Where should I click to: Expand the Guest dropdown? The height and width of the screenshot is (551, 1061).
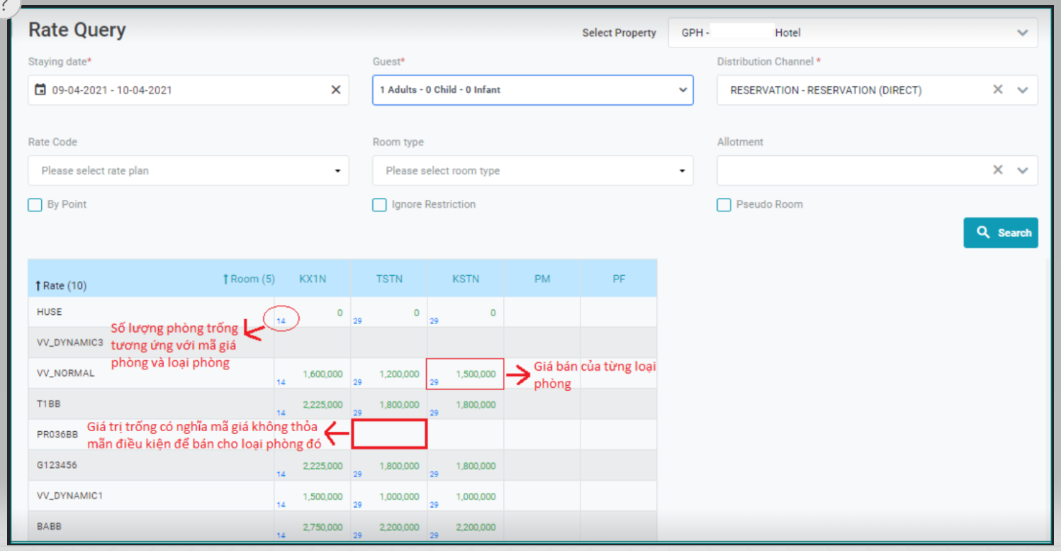682,90
